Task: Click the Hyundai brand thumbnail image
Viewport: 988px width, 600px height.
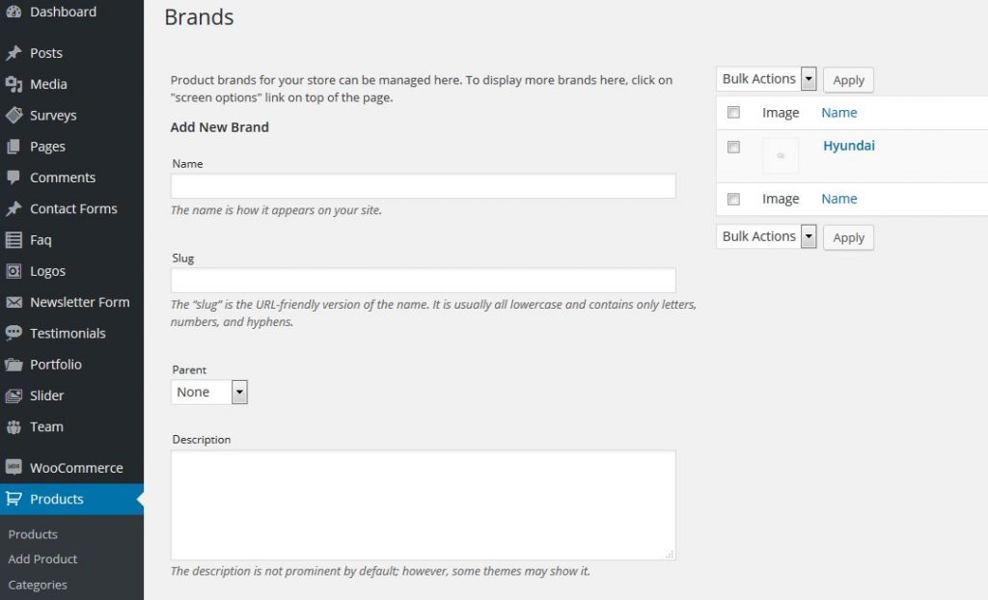Action: pos(781,155)
